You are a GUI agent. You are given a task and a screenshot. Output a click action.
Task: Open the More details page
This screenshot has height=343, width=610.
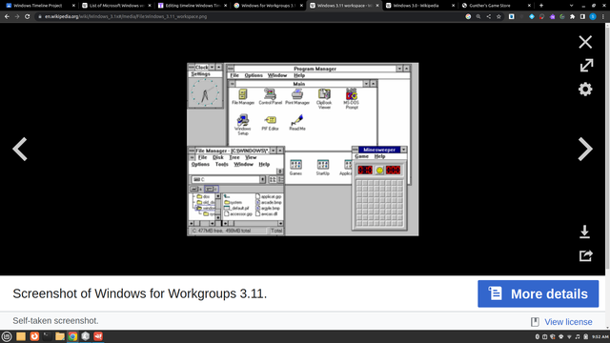[x=538, y=293]
